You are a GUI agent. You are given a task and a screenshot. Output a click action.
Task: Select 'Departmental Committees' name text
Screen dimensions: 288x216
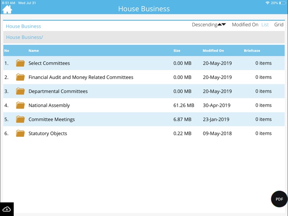click(x=58, y=91)
